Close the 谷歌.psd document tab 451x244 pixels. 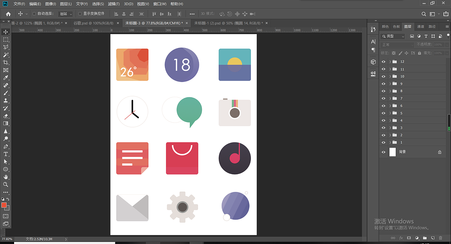click(117, 23)
